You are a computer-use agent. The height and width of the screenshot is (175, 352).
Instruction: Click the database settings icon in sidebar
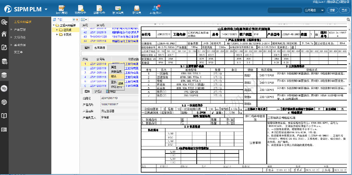(4, 61)
